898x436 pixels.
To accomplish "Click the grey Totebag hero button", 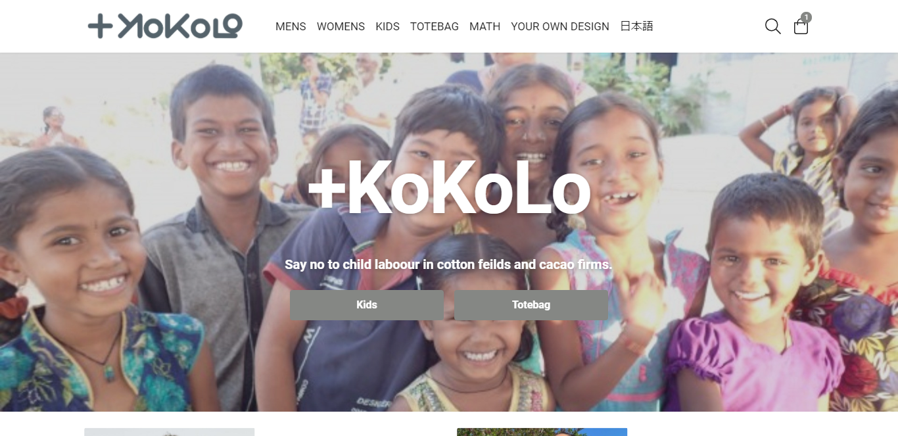I will (x=531, y=305).
